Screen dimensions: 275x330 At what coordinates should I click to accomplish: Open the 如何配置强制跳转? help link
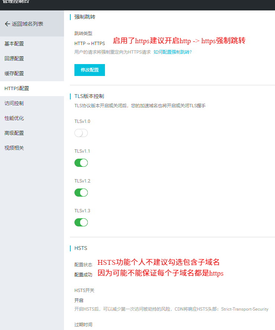[x=173, y=52]
